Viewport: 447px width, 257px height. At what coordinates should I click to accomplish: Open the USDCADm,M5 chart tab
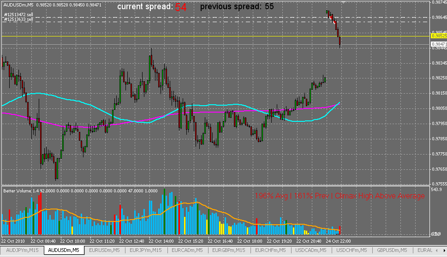coord(311,250)
